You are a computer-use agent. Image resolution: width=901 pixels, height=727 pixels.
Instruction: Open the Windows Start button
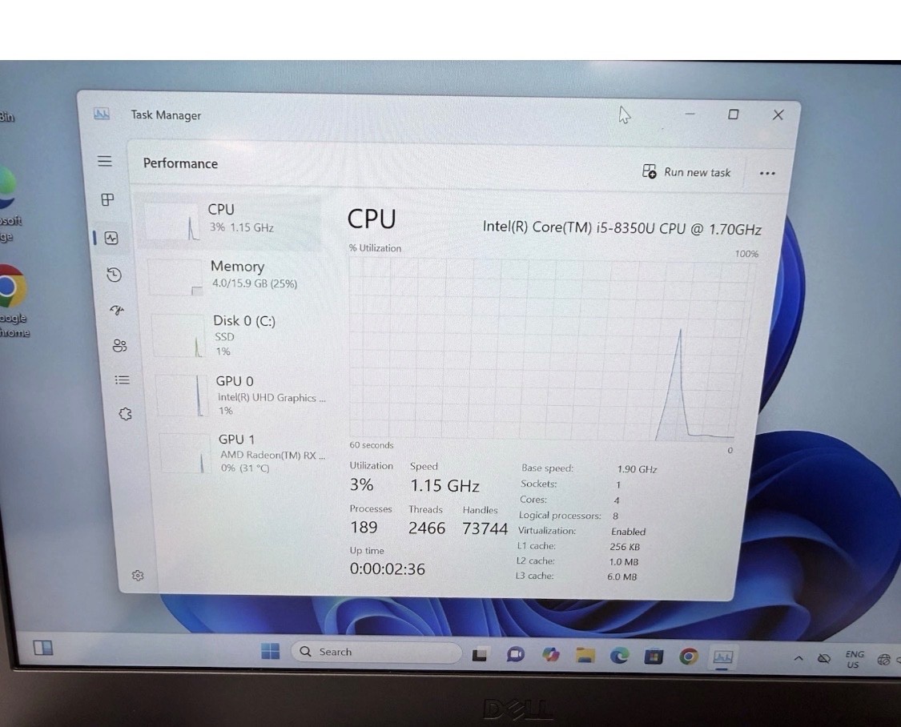pos(270,651)
